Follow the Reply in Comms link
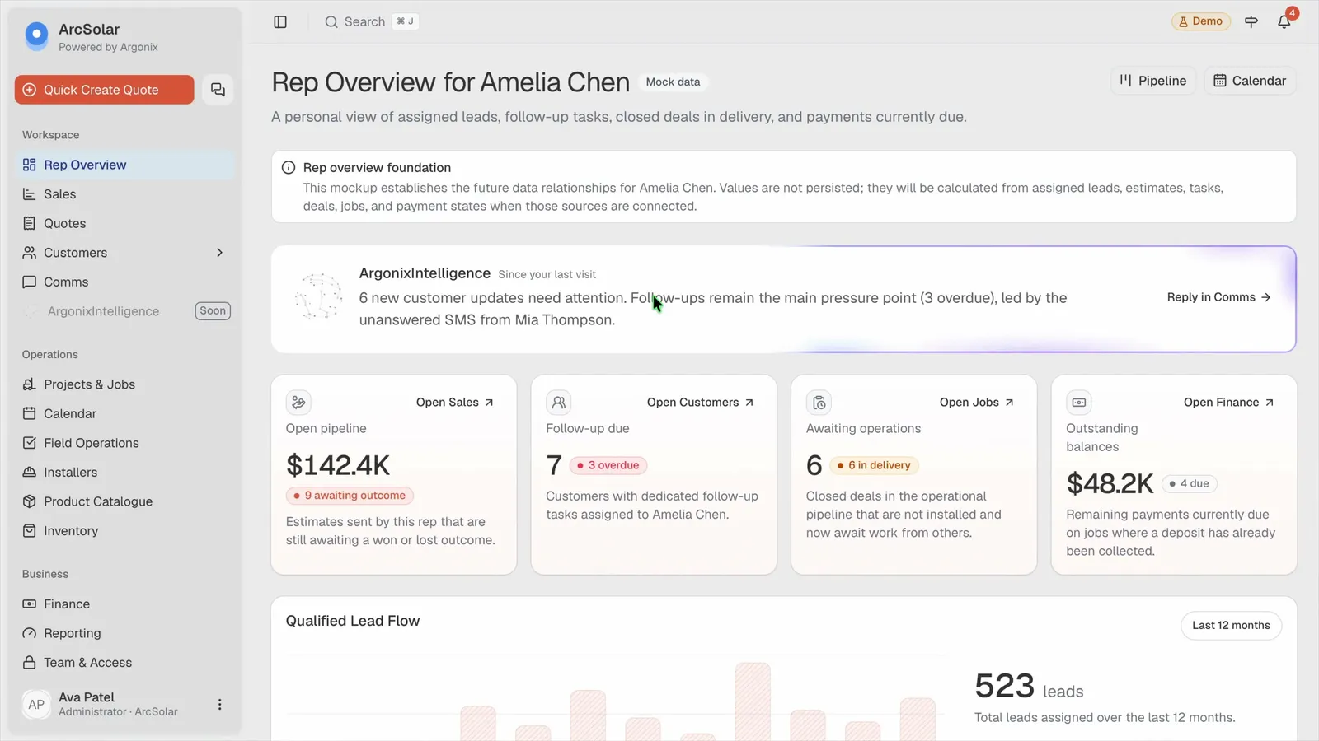 coord(1219,297)
